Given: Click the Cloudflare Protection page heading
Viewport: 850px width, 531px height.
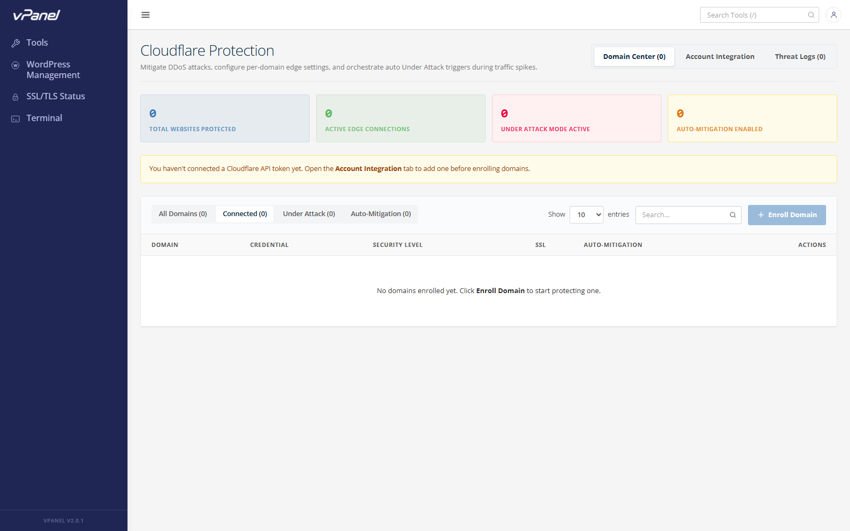Looking at the screenshot, I should point(207,50).
